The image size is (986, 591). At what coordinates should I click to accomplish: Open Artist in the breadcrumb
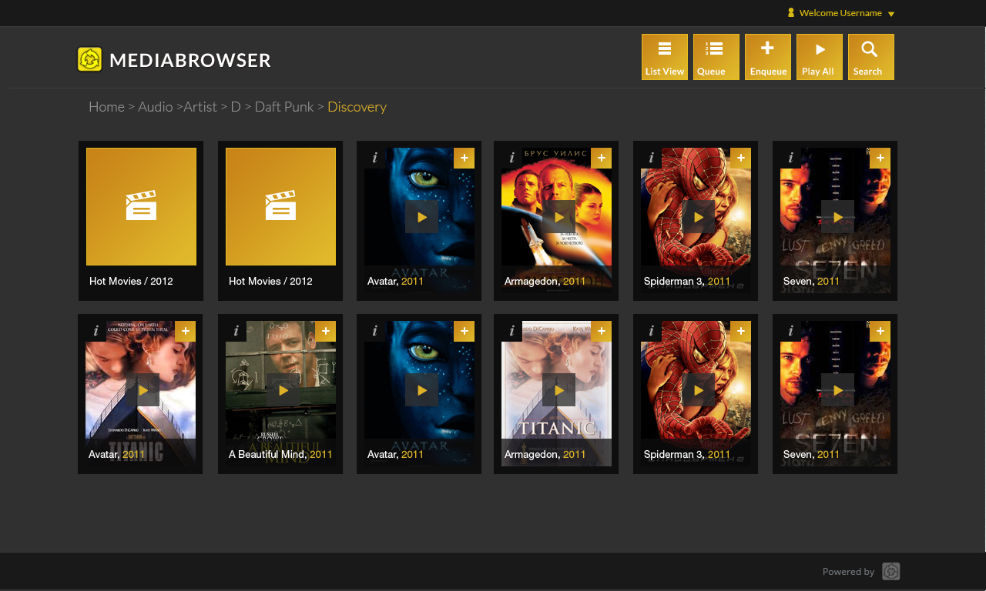[200, 107]
